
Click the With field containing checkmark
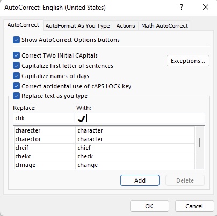[x=140, y=118]
